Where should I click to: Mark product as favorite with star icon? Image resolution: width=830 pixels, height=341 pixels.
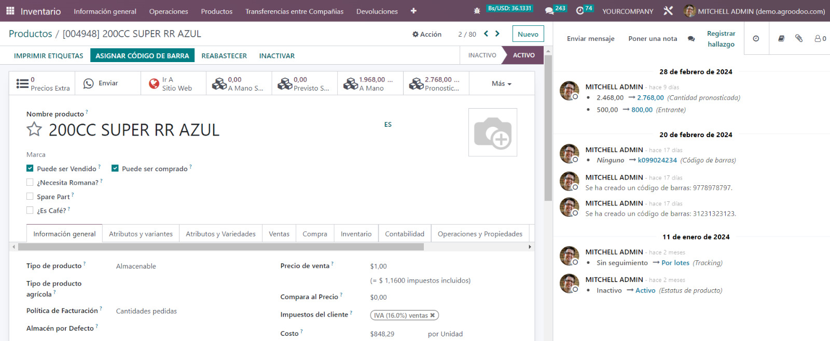point(34,129)
